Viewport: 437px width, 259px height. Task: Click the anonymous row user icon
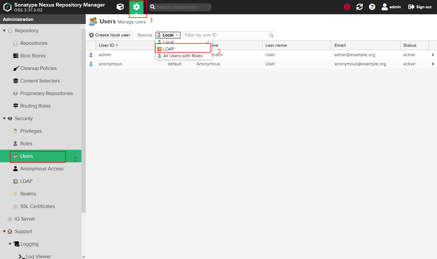click(91, 64)
